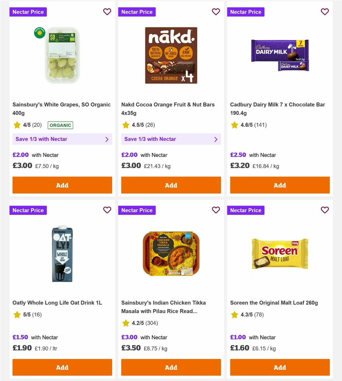Open the Oatly Whole Long Life Oat Drink product
The height and width of the screenshot is (381, 342).
pos(58,303)
